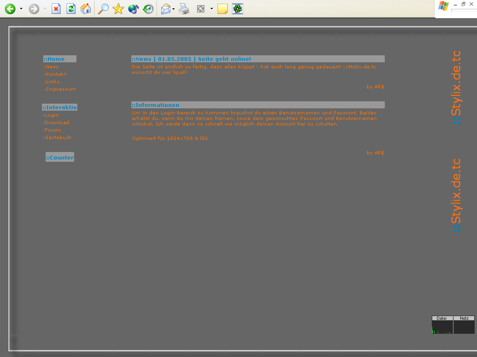This screenshot has width=477, height=357.
Task: Refresh the page using the toolbar icon
Action: pos(71,9)
